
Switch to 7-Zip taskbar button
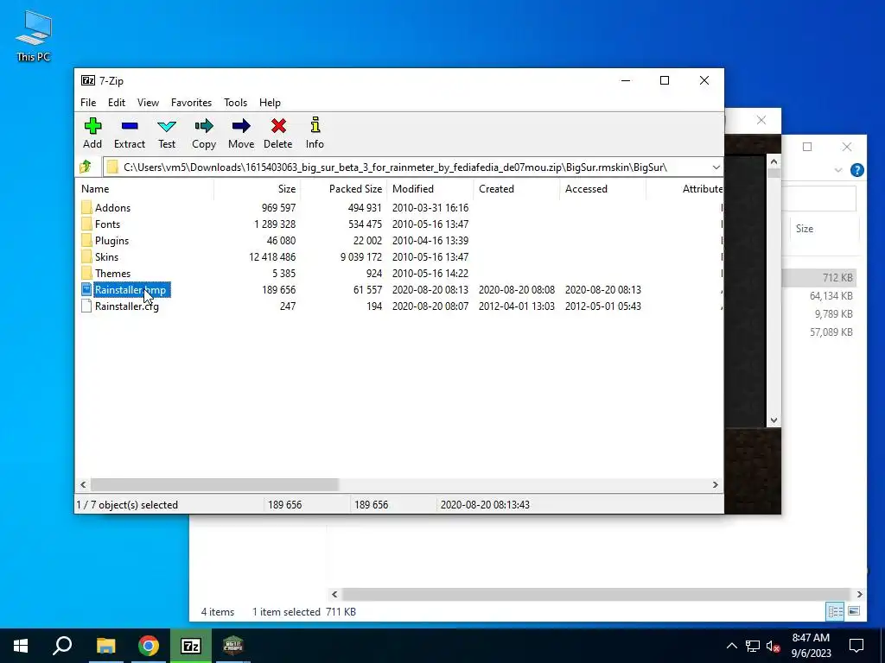191,646
